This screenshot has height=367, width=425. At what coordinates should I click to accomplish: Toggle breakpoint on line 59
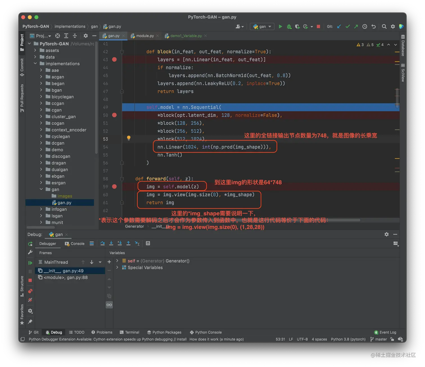[114, 187]
